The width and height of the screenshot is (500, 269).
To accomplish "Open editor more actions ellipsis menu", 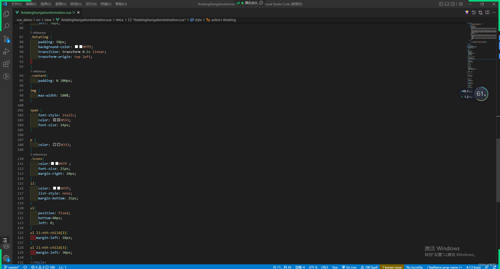I will pyautogui.click(x=494, y=12).
